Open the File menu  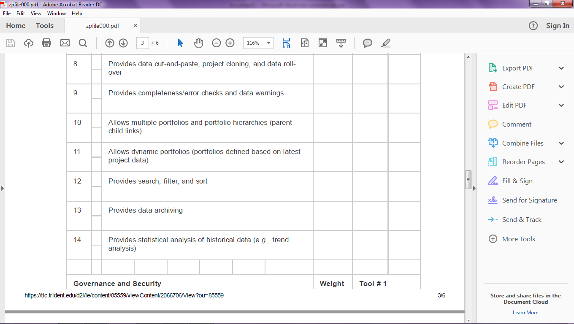7,13
